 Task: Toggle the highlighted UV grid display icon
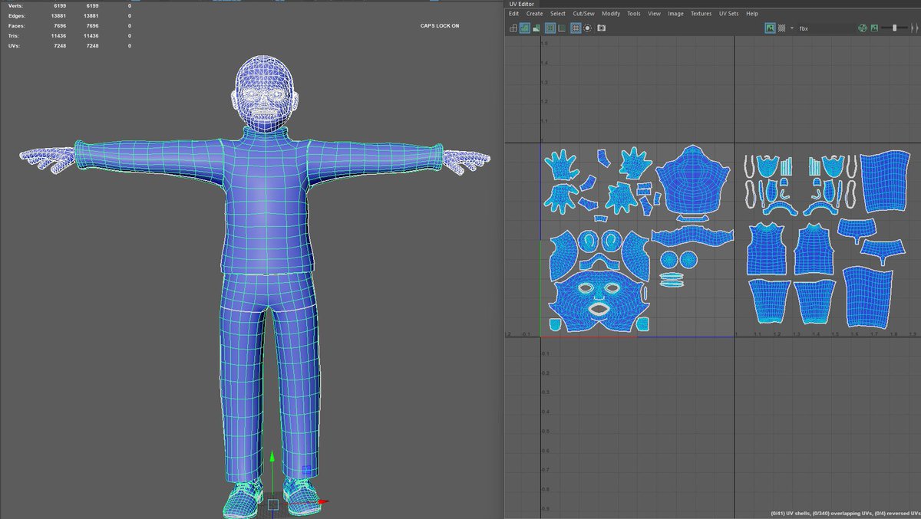click(x=576, y=28)
